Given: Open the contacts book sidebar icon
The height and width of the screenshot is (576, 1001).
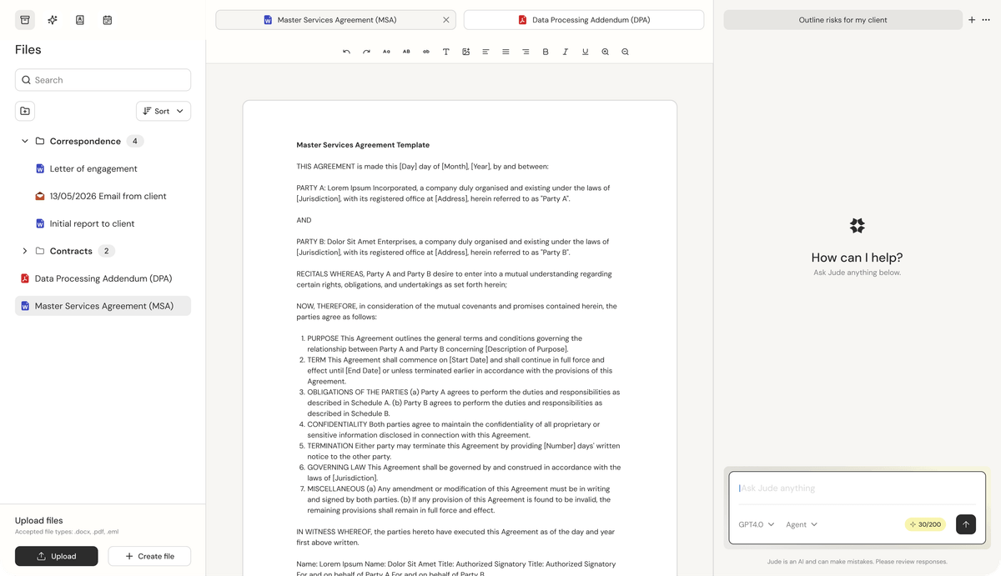Looking at the screenshot, I should click(80, 20).
